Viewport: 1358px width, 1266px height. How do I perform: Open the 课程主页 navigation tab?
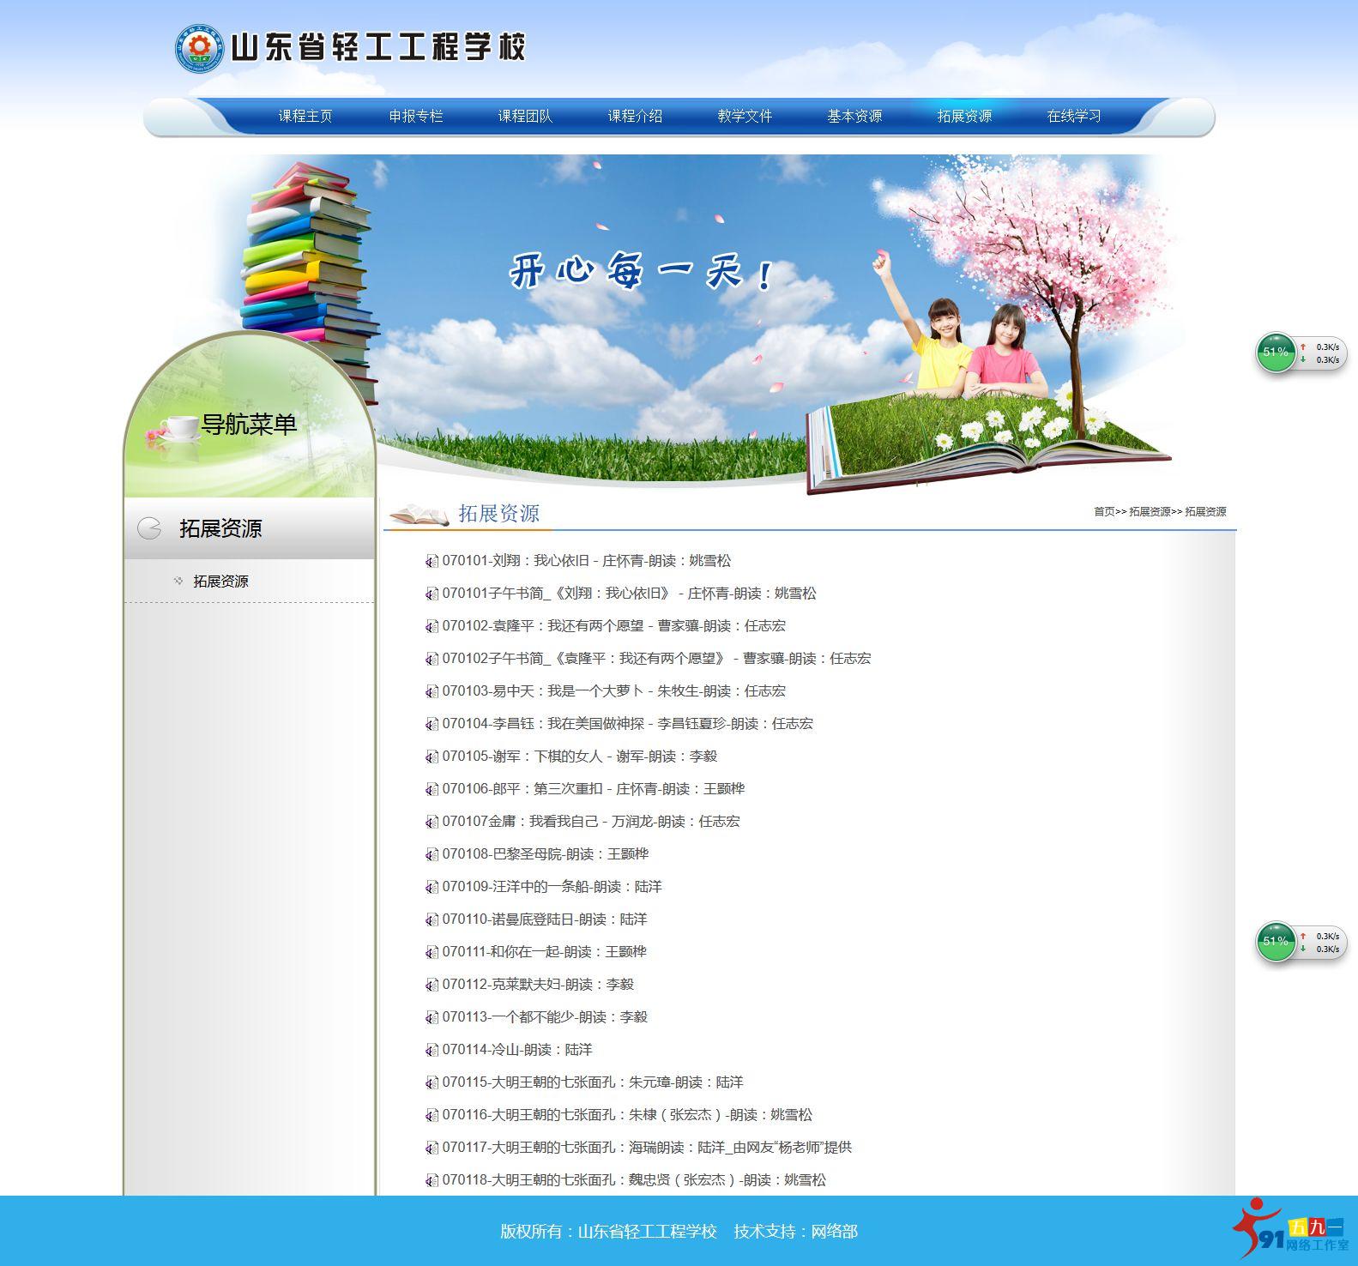305,117
